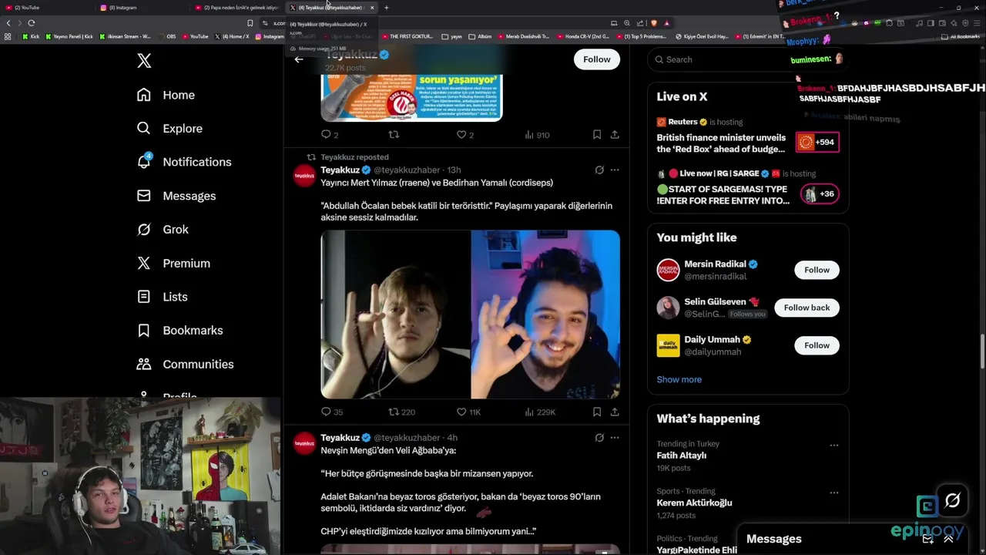The height and width of the screenshot is (555, 986).
Task: Follow the Teyakkuz profile
Action: [x=597, y=59]
